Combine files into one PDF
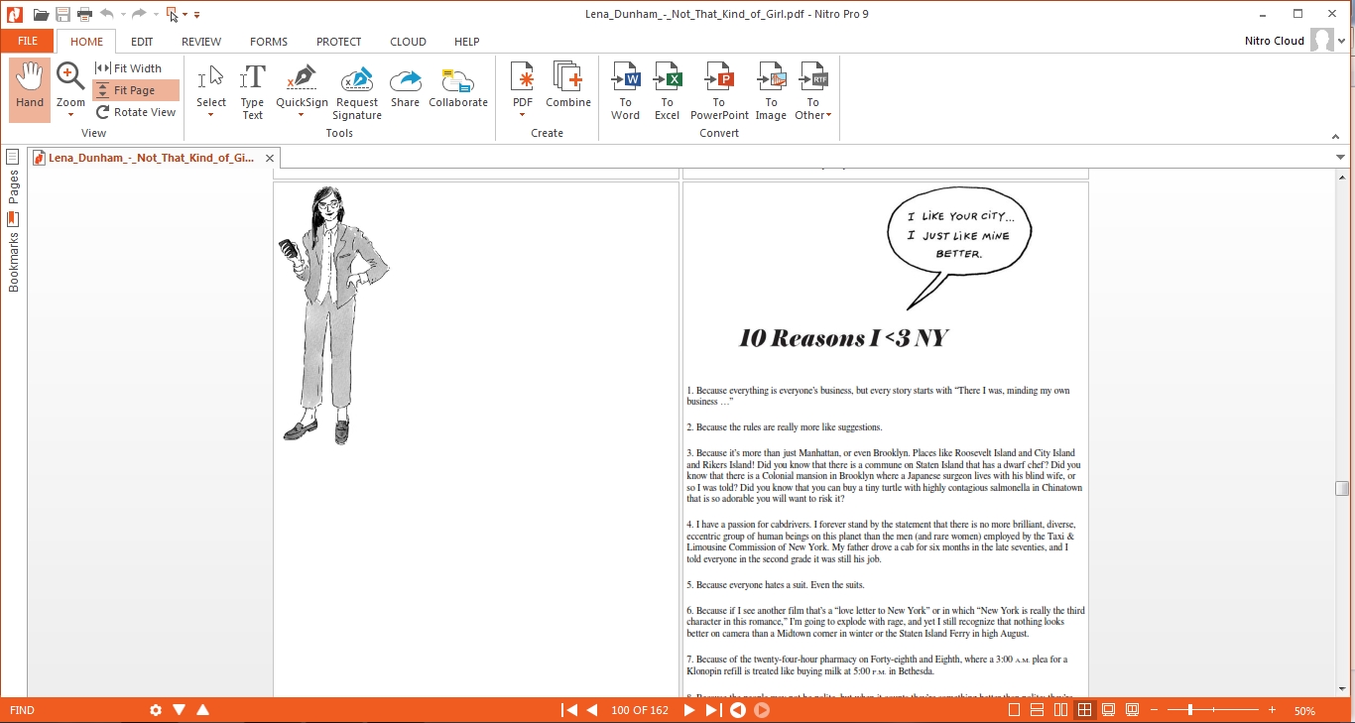Image resolution: width=1355 pixels, height=723 pixels. point(568,85)
